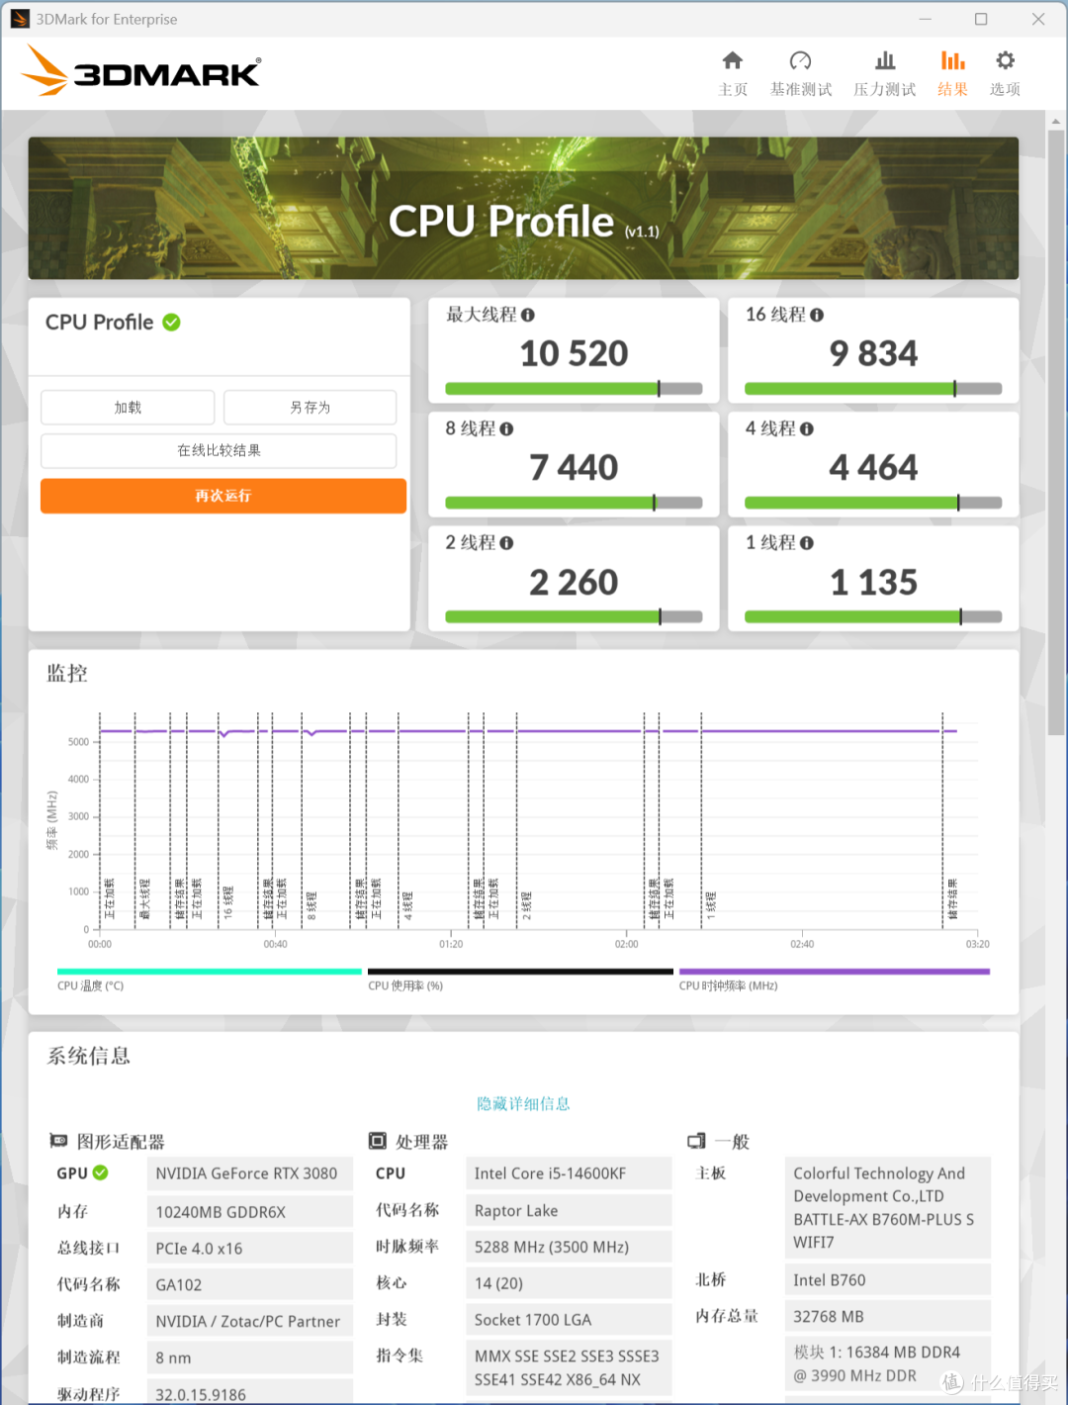Viewport: 1068px width, 1405px height.
Task: Click the 3DMark app icon in title bar
Action: coord(20,19)
